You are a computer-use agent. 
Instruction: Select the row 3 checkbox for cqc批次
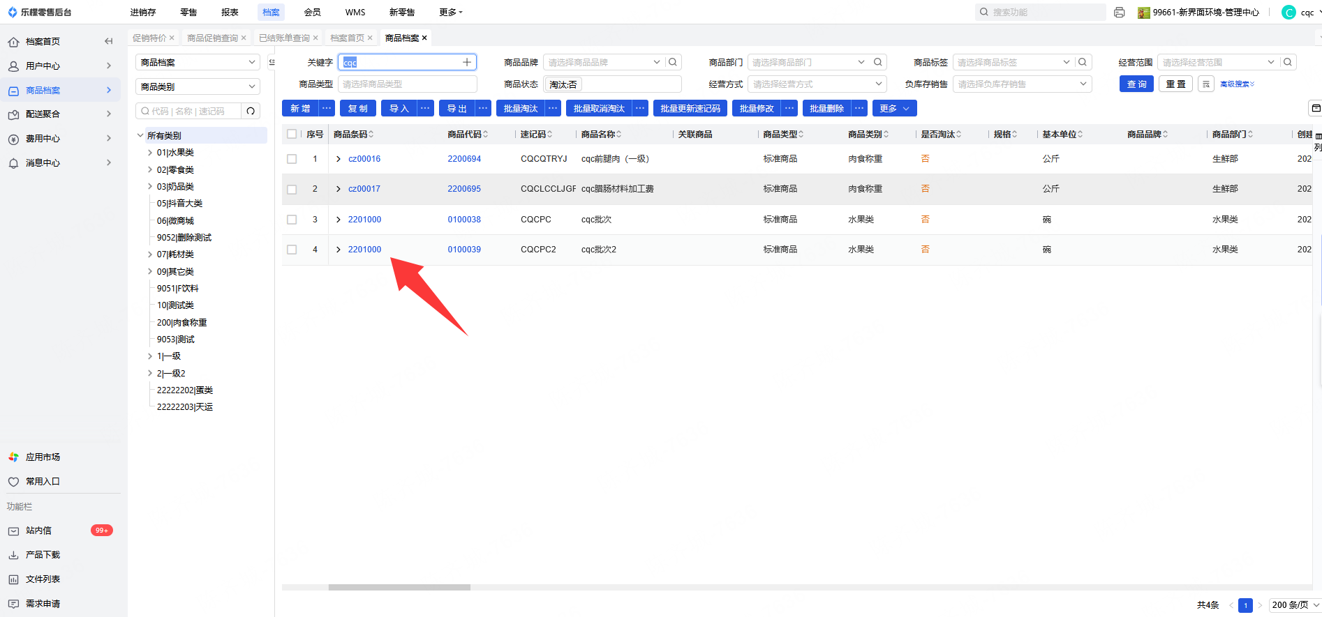point(292,220)
